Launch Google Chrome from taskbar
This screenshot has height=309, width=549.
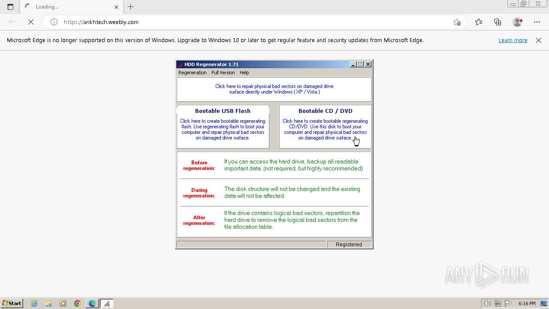click(77, 303)
